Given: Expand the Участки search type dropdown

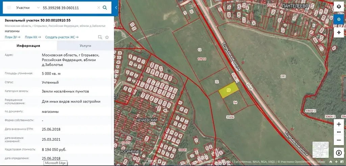Looking at the screenshot, I should [27, 7].
